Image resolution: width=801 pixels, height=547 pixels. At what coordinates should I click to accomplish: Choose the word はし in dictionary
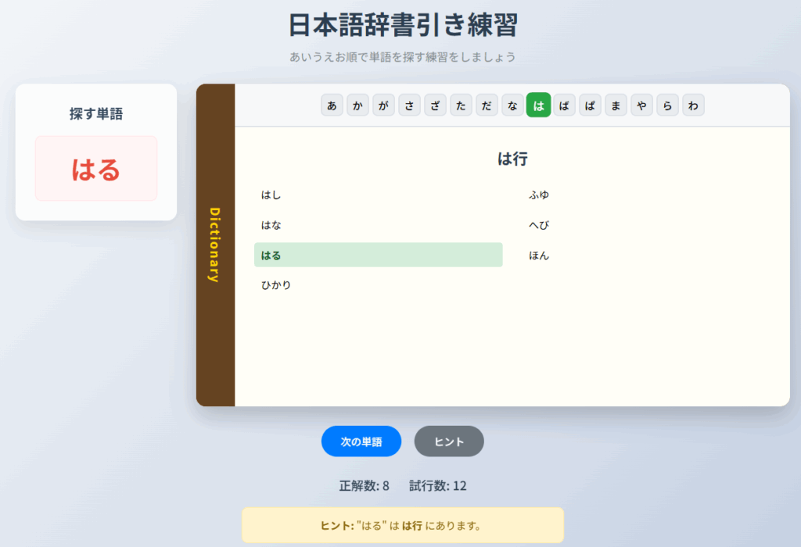[378, 195]
